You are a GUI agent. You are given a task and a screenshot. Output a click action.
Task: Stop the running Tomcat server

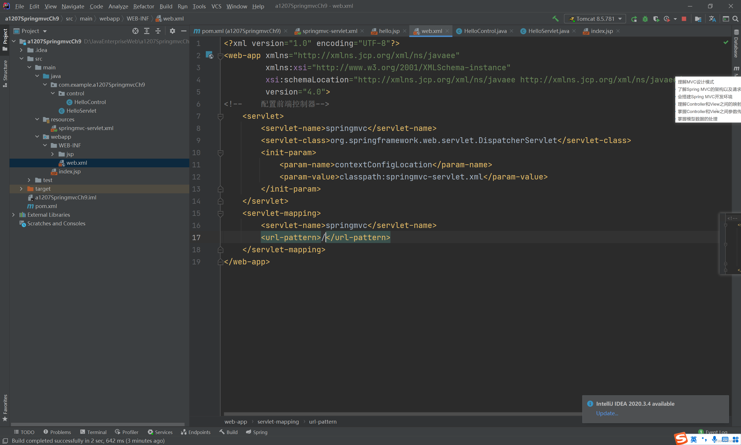pos(684,19)
